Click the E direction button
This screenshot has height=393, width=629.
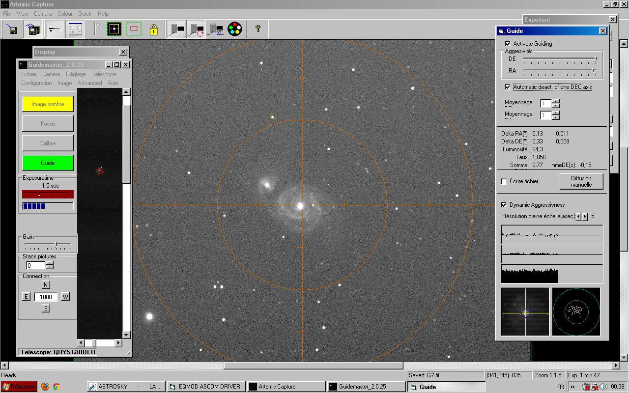(x=26, y=297)
